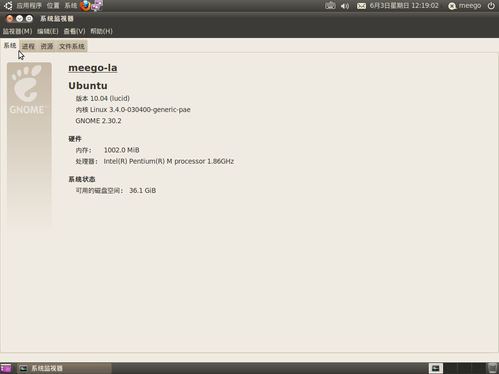Open the remote desktop launcher icon

(97, 6)
